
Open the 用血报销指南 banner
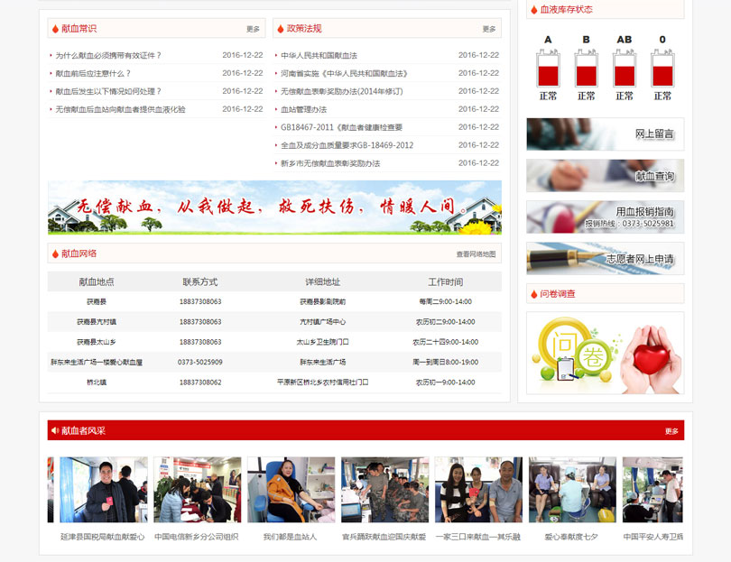pos(605,217)
